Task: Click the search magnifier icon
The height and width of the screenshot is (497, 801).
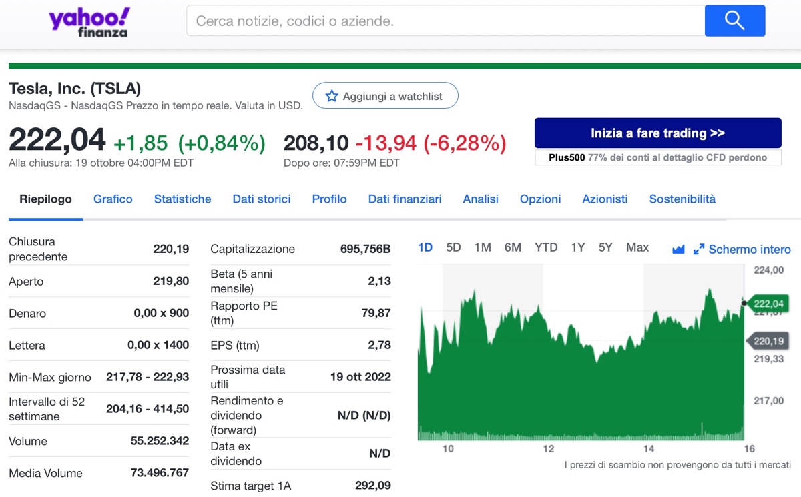Action: tap(734, 21)
